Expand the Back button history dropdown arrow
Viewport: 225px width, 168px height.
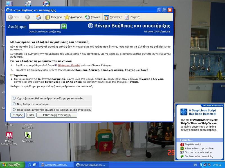point(22,17)
